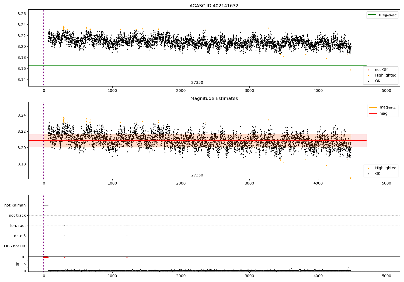
Task: Click the green mag AGASC legend line swatch
Action: 372,15
